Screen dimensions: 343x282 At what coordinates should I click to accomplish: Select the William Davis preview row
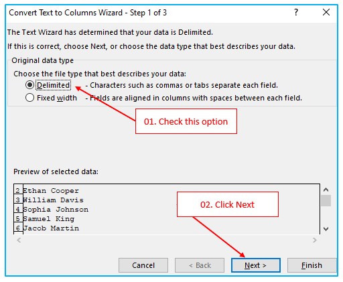tap(167, 200)
